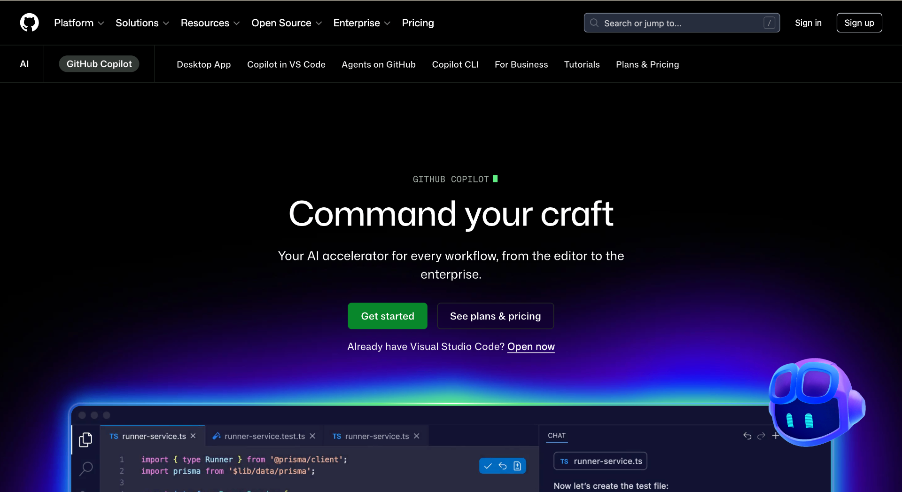Open the Pricing page from the top nav
Viewport: 902px width, 492px height.
click(x=418, y=23)
